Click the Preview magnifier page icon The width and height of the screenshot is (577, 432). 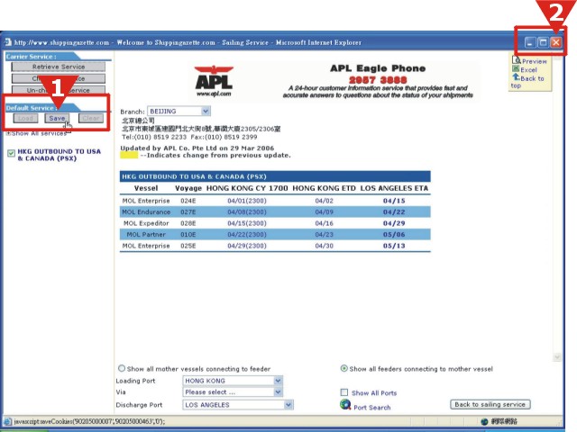517,60
